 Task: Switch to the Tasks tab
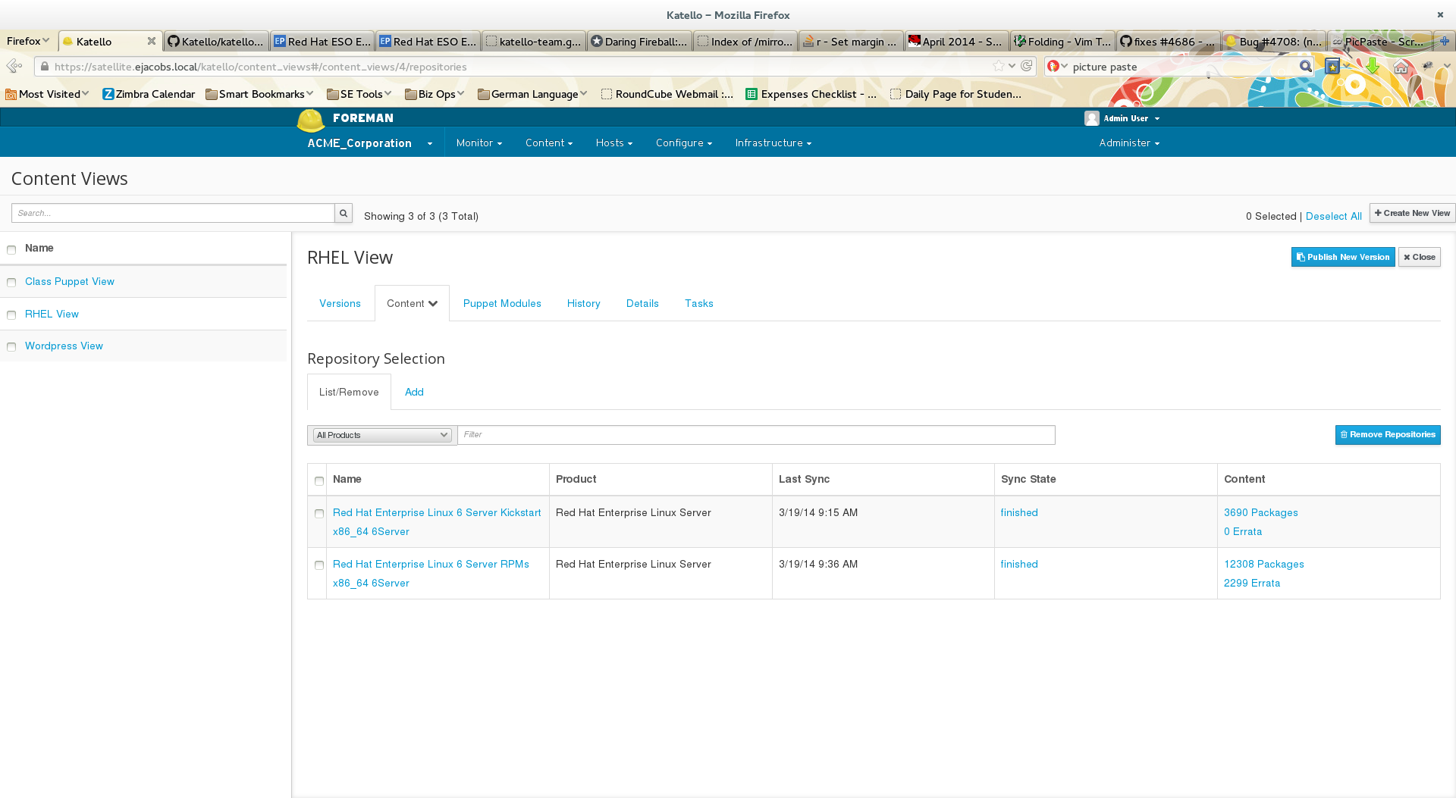698,303
